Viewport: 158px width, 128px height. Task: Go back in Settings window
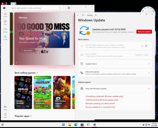coord(78,15)
